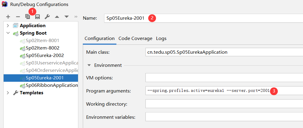Viewport: 303px width, 128px height.
Task: Select the Sp02Item-8002 configuration
Action: (42, 48)
